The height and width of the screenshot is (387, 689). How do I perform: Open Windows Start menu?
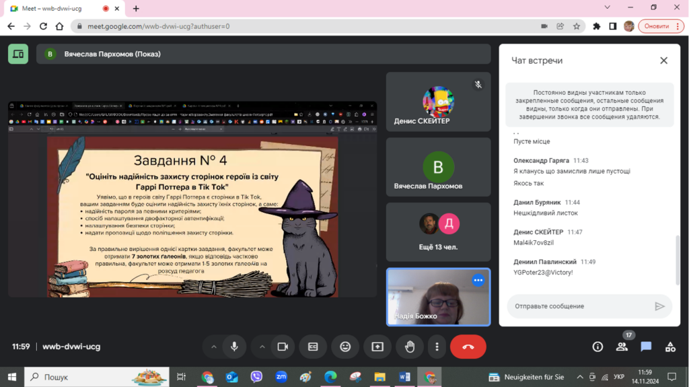click(12, 377)
